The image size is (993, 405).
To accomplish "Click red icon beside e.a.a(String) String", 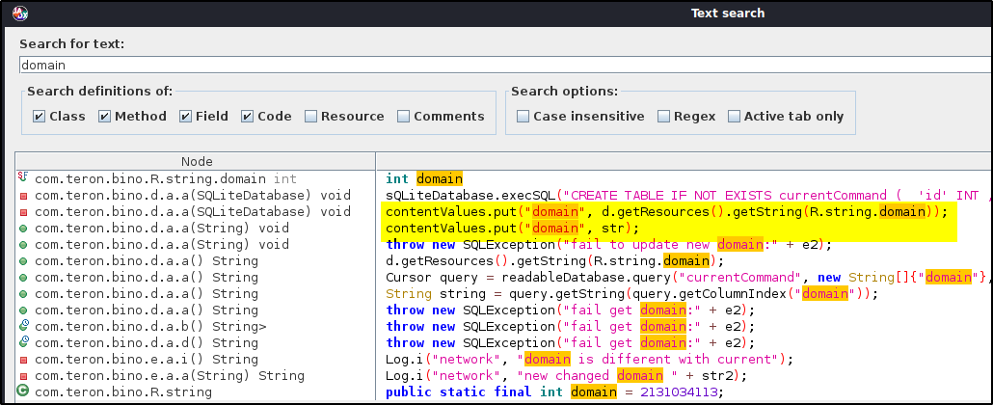I will [x=23, y=376].
